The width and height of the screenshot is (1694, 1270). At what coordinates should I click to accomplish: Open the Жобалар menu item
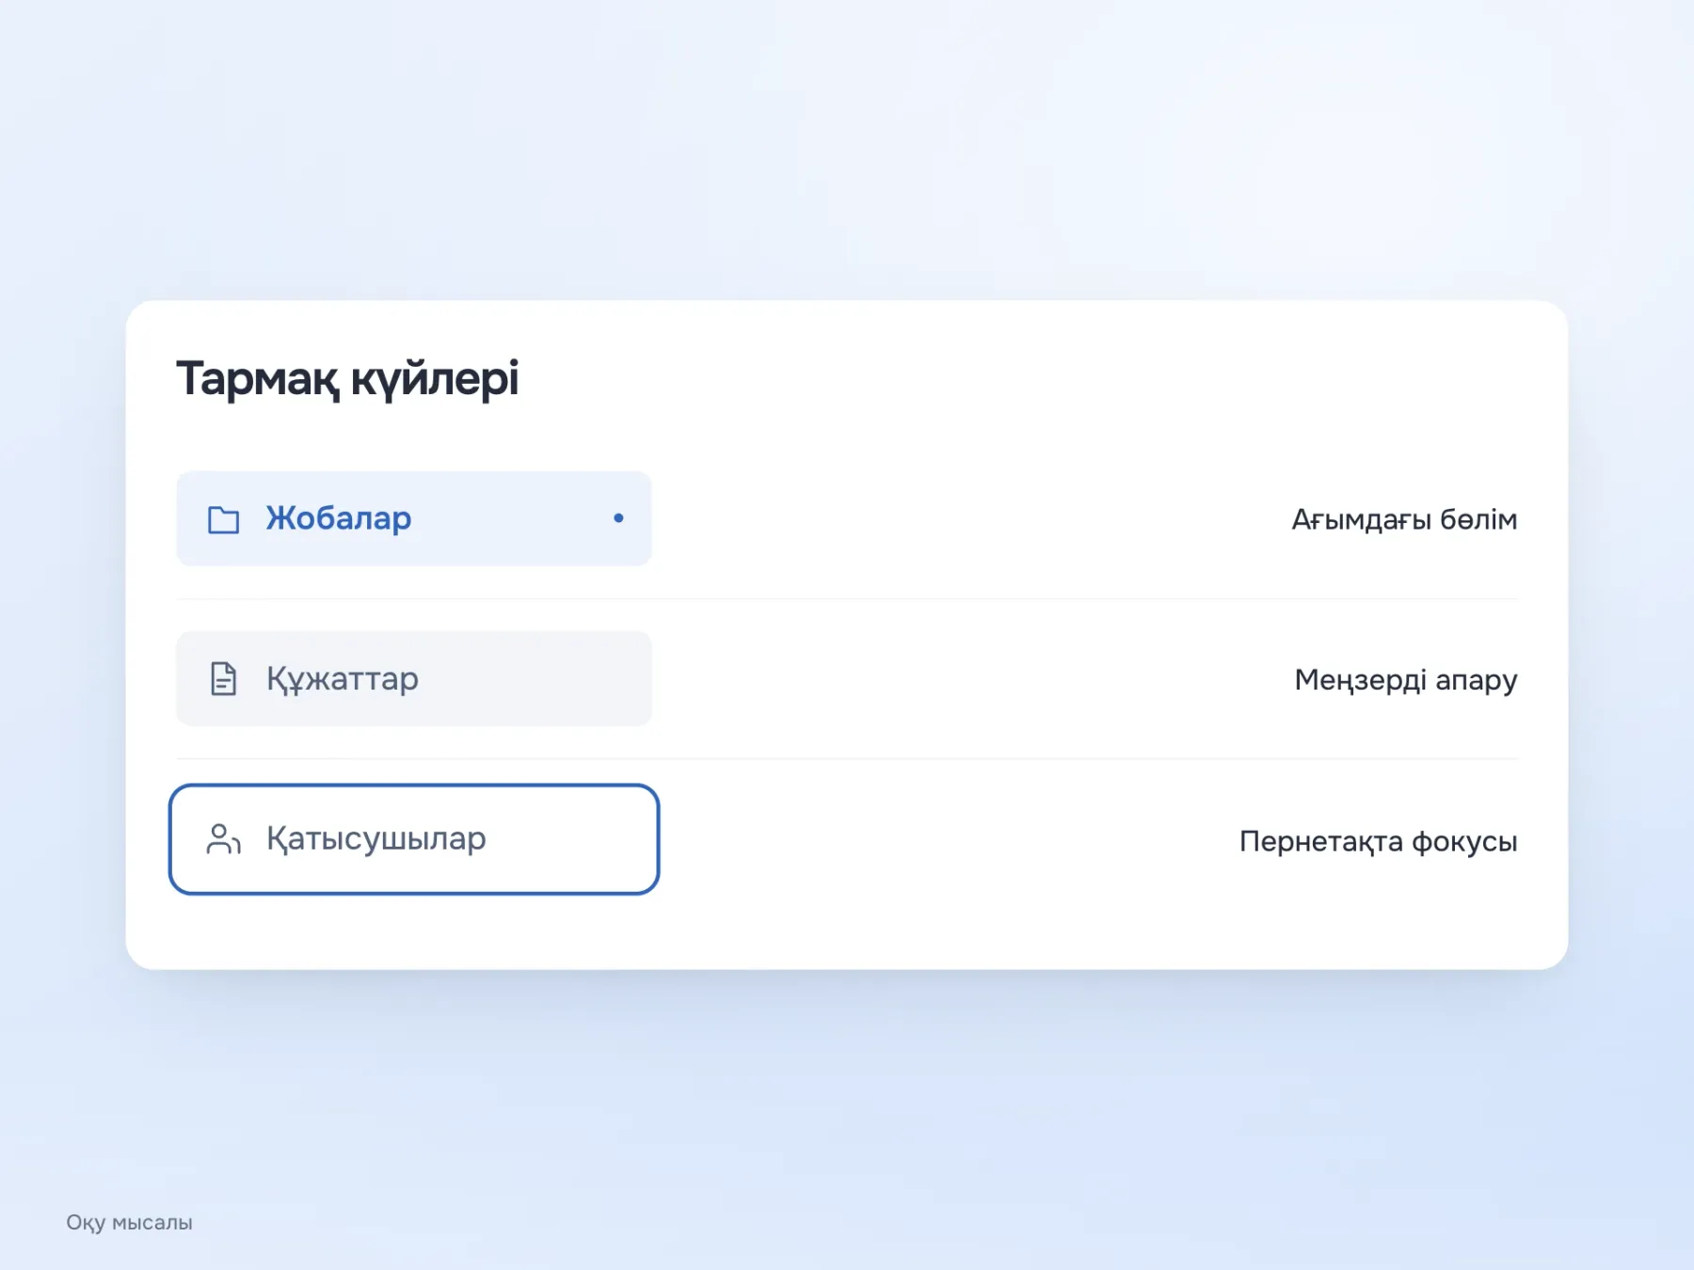point(414,518)
